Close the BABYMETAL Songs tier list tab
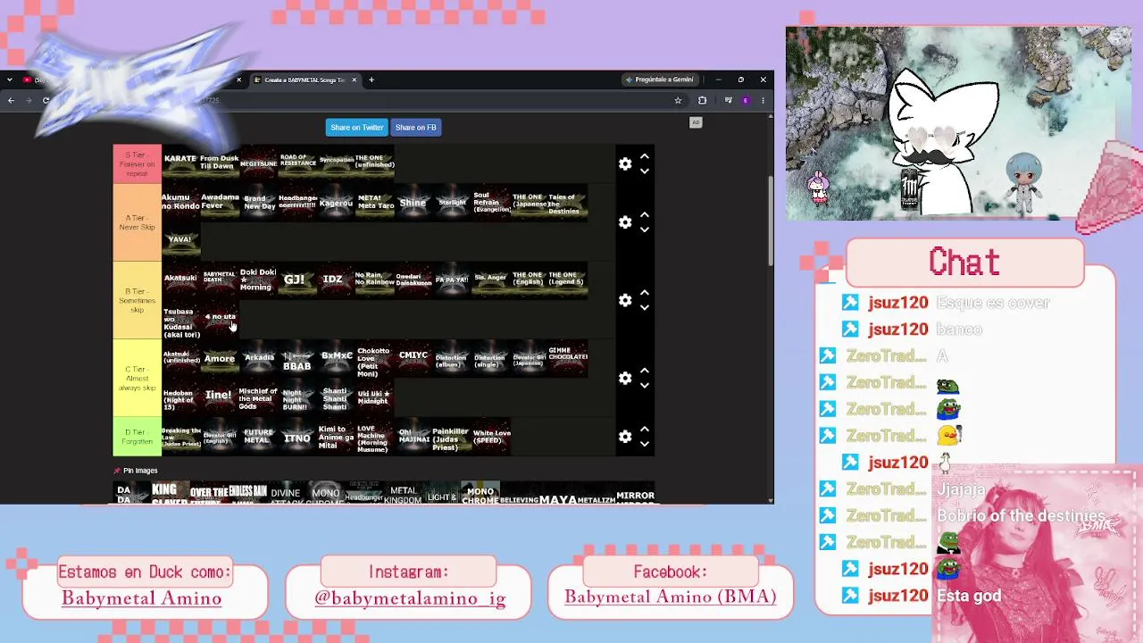The width and height of the screenshot is (1143, 643). pos(354,79)
